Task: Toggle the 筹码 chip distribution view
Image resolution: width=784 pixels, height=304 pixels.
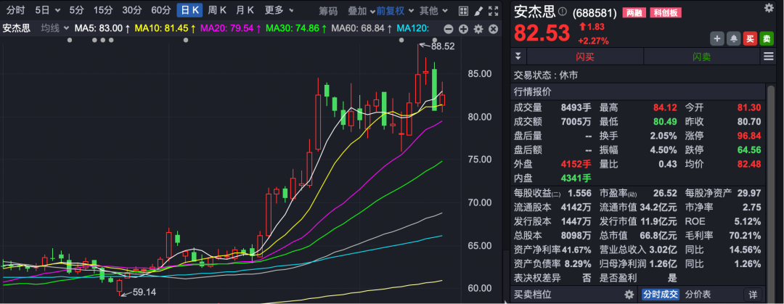Action: (328, 11)
